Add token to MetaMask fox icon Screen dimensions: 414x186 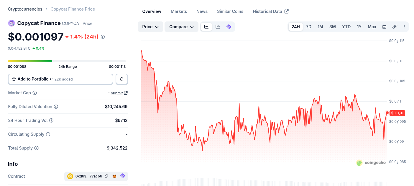coord(114,176)
